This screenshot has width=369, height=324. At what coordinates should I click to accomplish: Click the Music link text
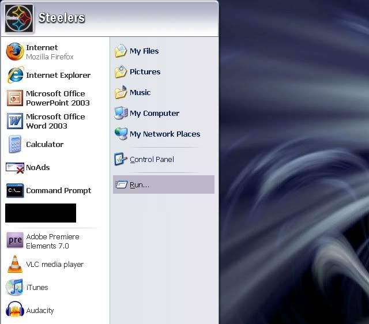(140, 92)
